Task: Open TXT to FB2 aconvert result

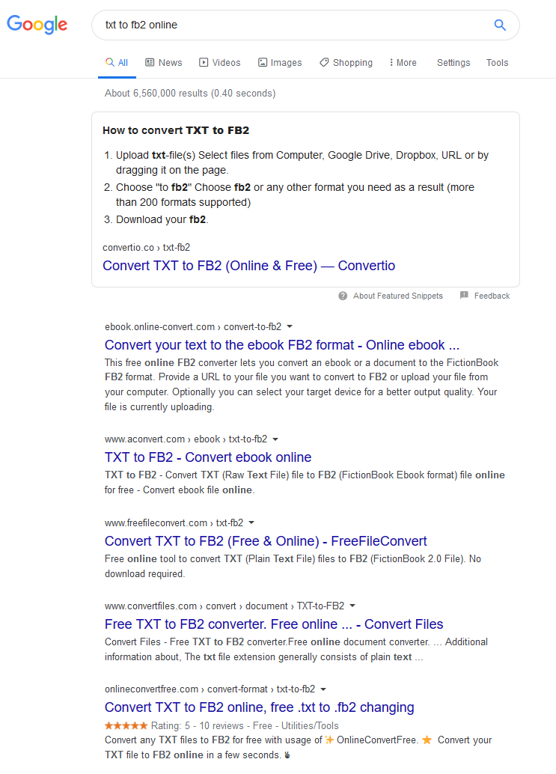Action: point(208,457)
